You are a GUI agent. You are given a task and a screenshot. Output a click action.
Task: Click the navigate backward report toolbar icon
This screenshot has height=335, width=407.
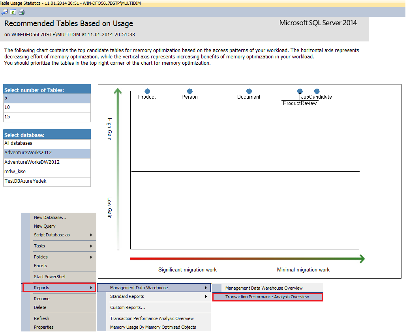4,12
